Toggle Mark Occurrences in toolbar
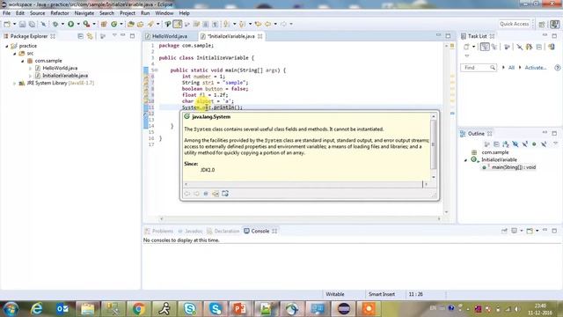 click(x=178, y=24)
